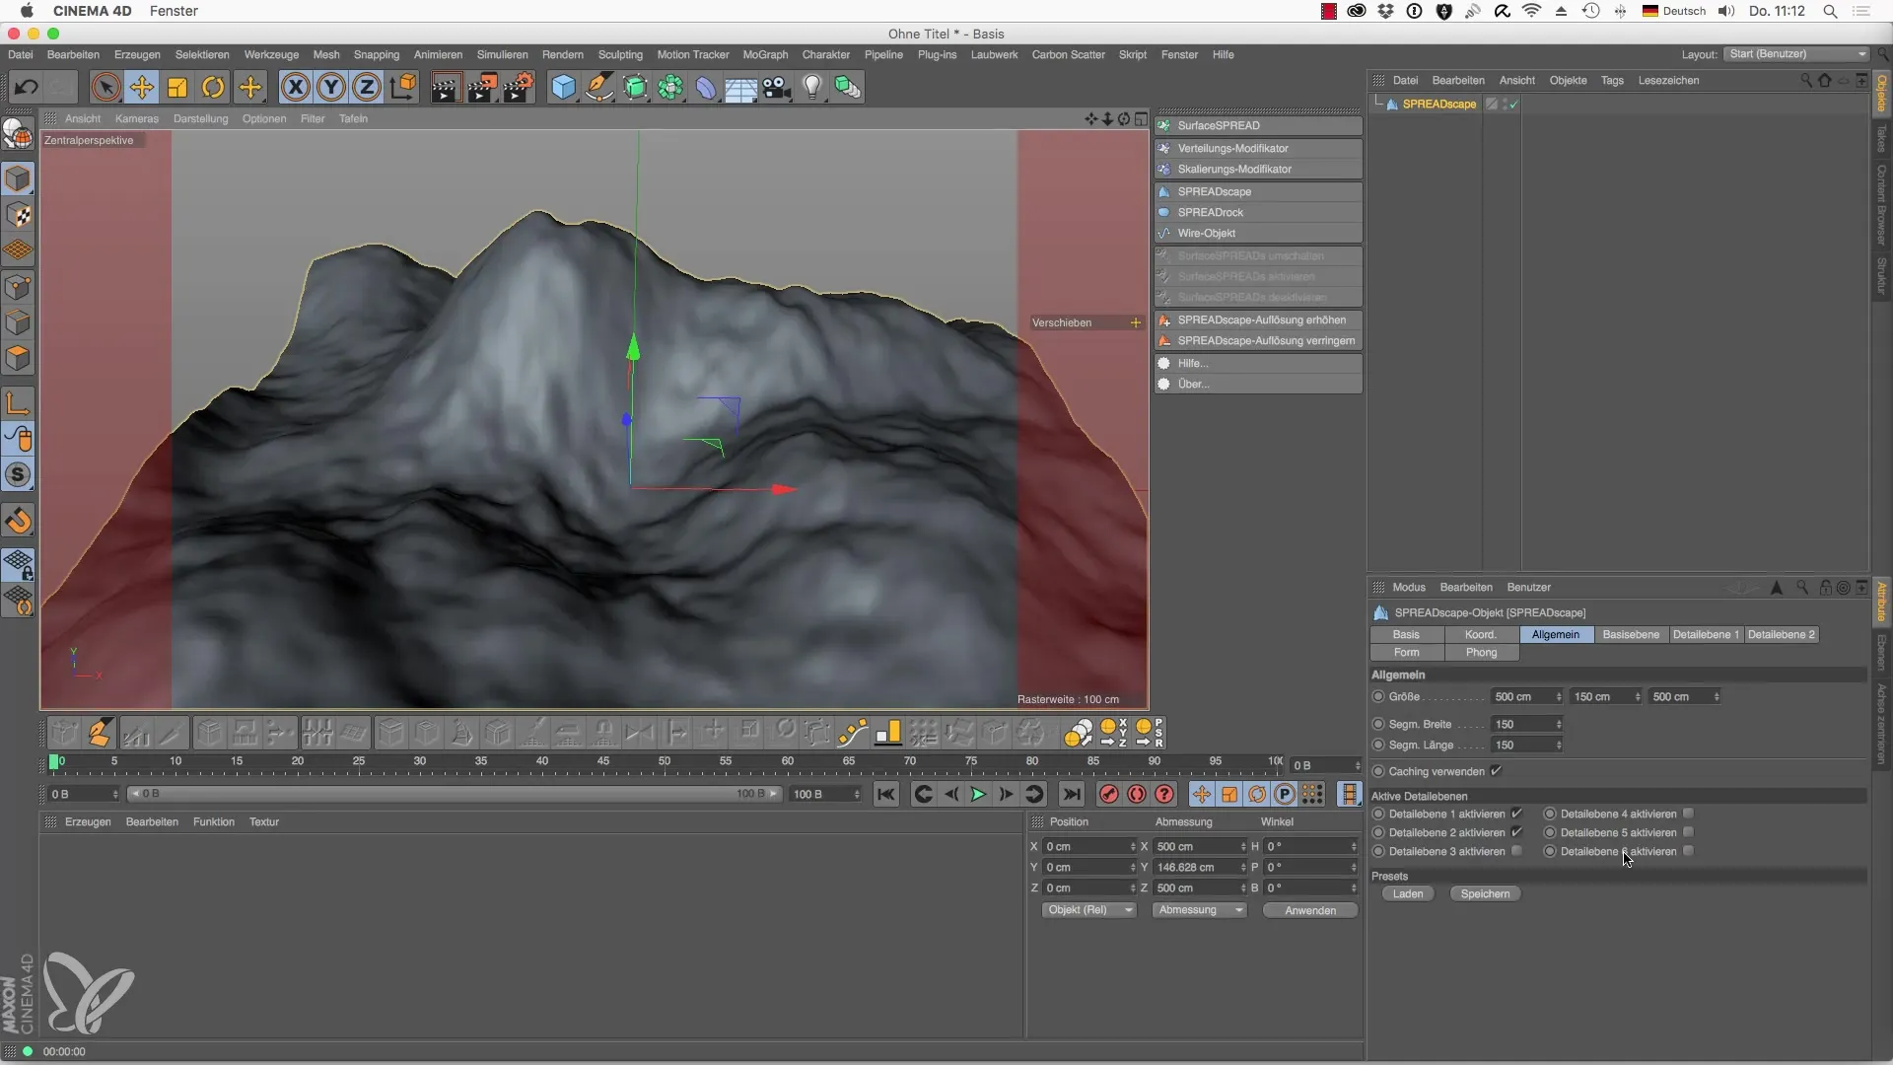The width and height of the screenshot is (1893, 1065).
Task: Toggle X axis lock
Action: click(x=295, y=88)
